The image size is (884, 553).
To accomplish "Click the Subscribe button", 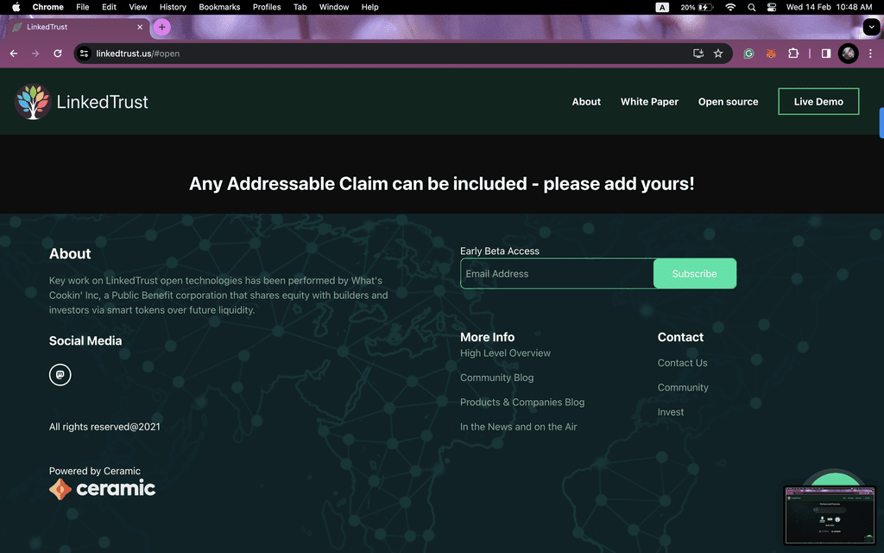I will pos(695,274).
